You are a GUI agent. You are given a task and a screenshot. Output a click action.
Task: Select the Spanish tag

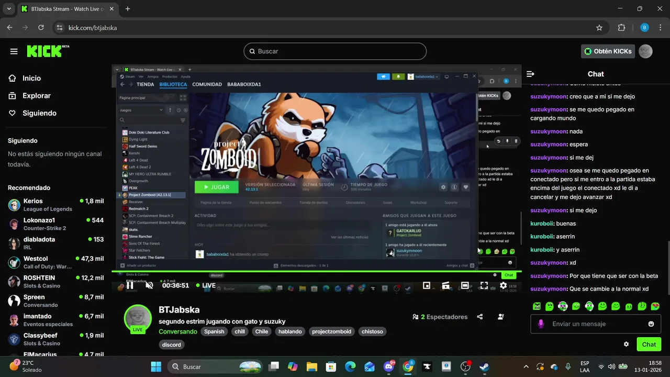click(214, 331)
